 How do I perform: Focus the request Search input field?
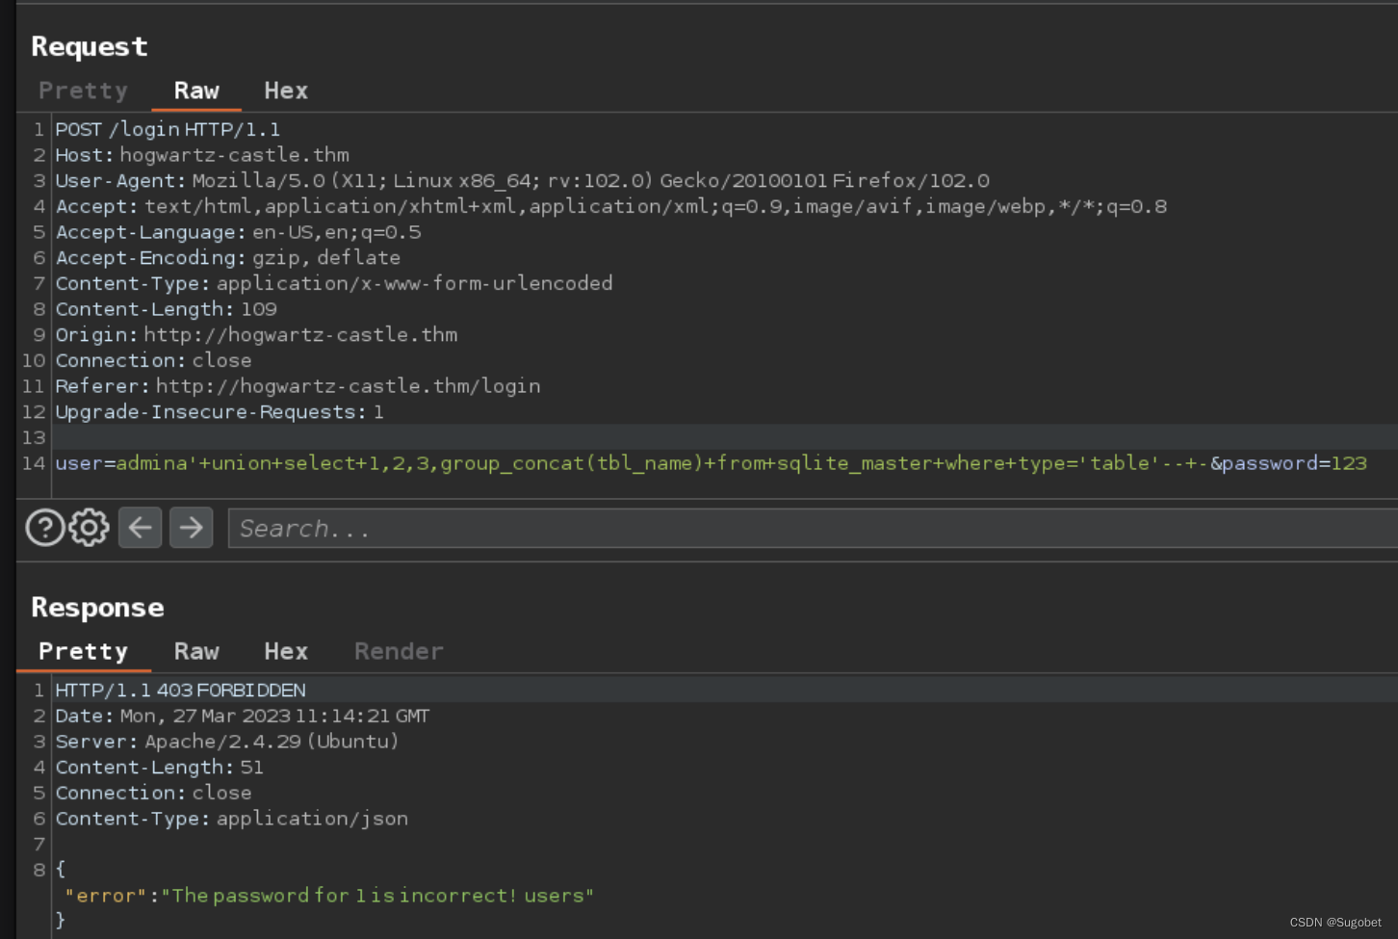tap(813, 528)
